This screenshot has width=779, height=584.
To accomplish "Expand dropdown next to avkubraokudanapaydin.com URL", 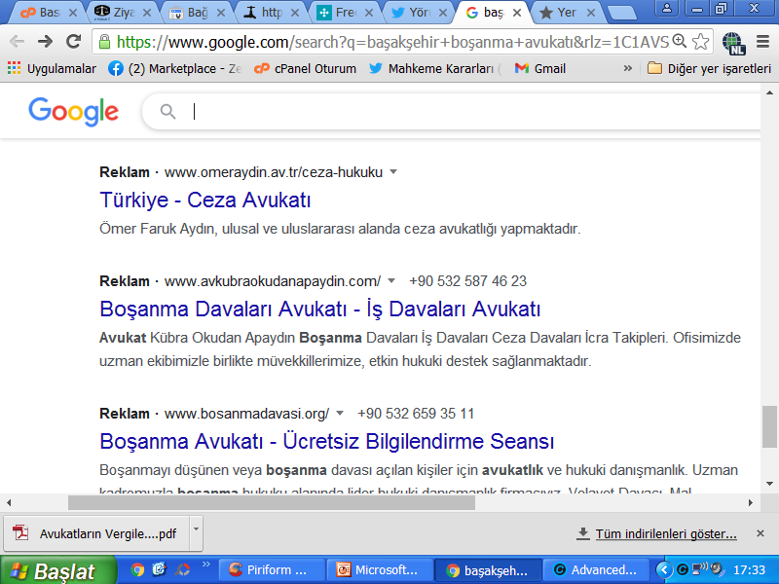I will [x=391, y=281].
